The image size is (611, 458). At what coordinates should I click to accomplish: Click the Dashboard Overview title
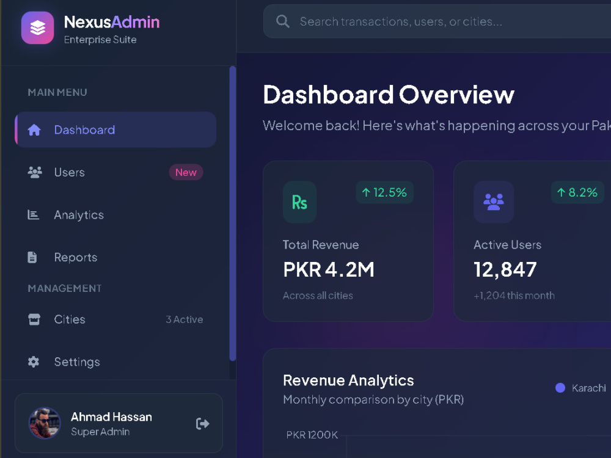pos(389,95)
